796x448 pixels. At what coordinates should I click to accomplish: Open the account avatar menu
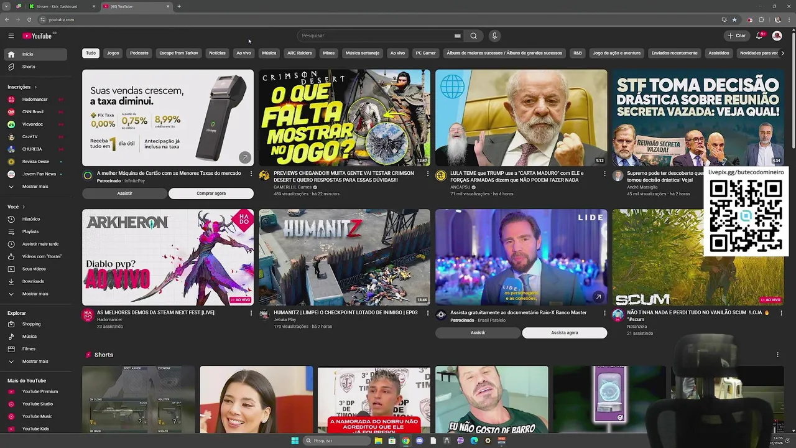777,35
